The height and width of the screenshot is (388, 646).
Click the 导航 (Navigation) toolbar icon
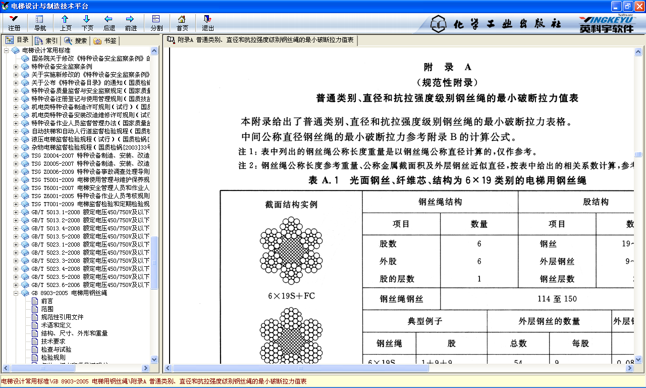[x=40, y=23]
